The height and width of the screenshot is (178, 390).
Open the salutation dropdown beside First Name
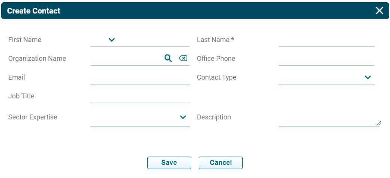[x=111, y=40]
